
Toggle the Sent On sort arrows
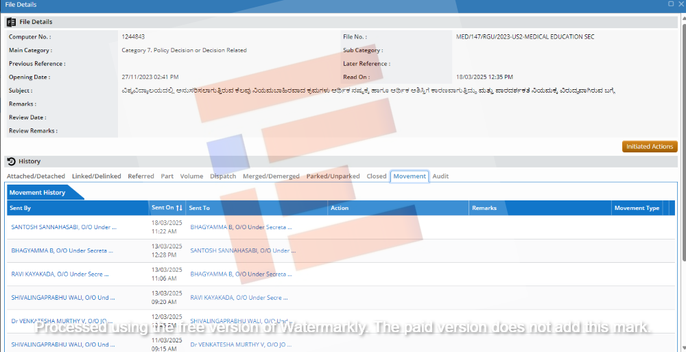pos(179,208)
